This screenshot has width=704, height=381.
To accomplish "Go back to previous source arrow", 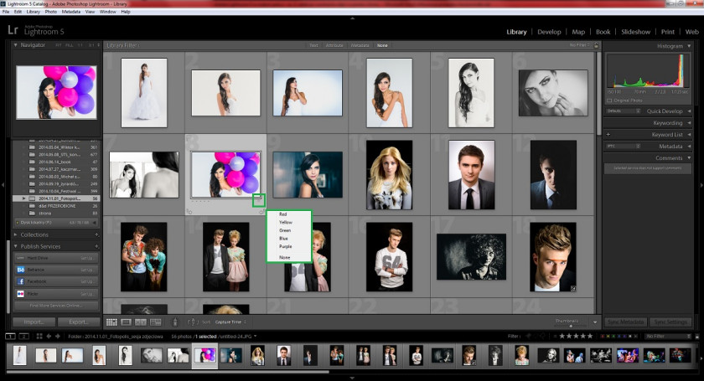I will [x=49, y=336].
